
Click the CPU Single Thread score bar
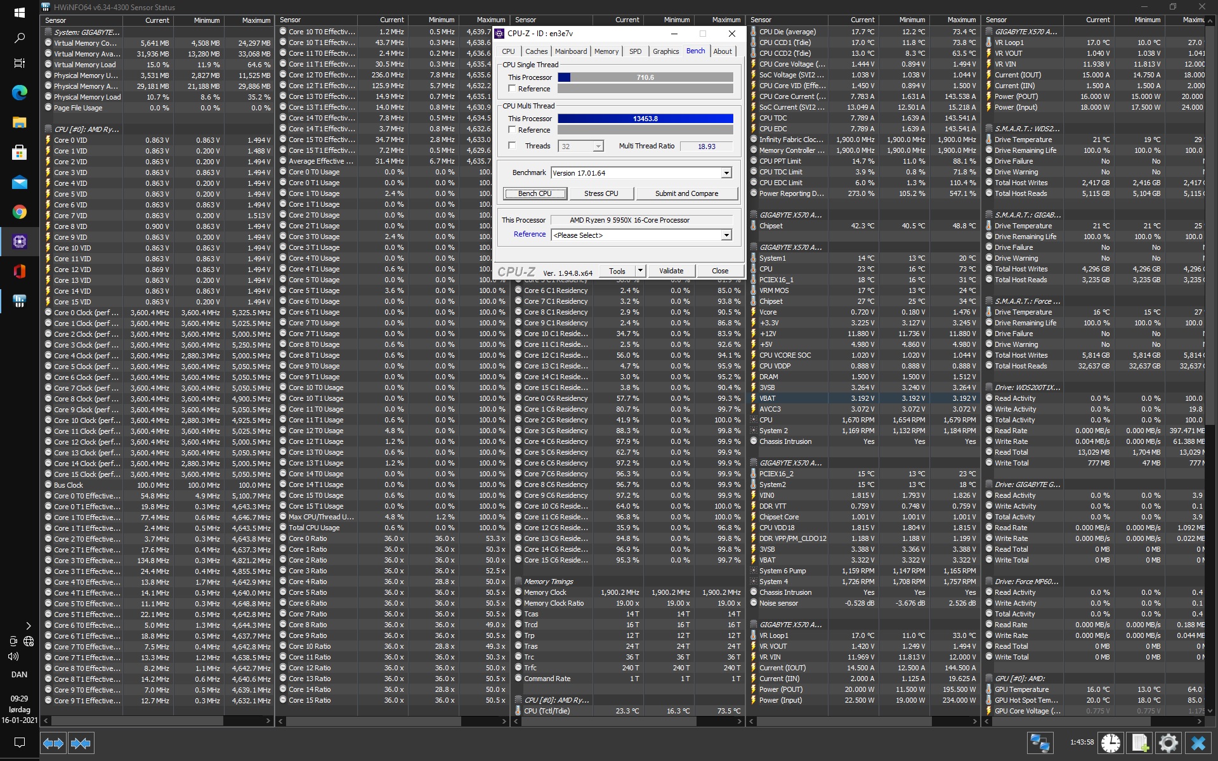tap(645, 77)
